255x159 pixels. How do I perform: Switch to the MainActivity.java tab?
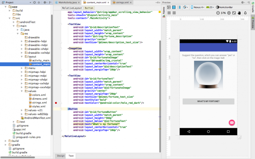pos(67,2)
